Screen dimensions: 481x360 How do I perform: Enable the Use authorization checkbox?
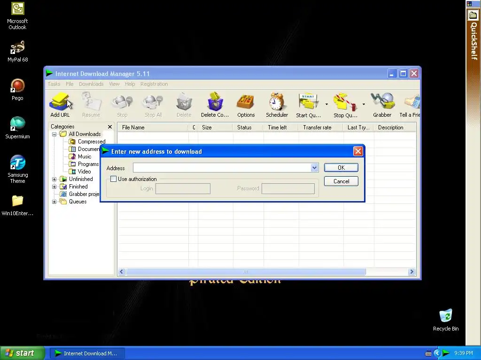pos(114,179)
